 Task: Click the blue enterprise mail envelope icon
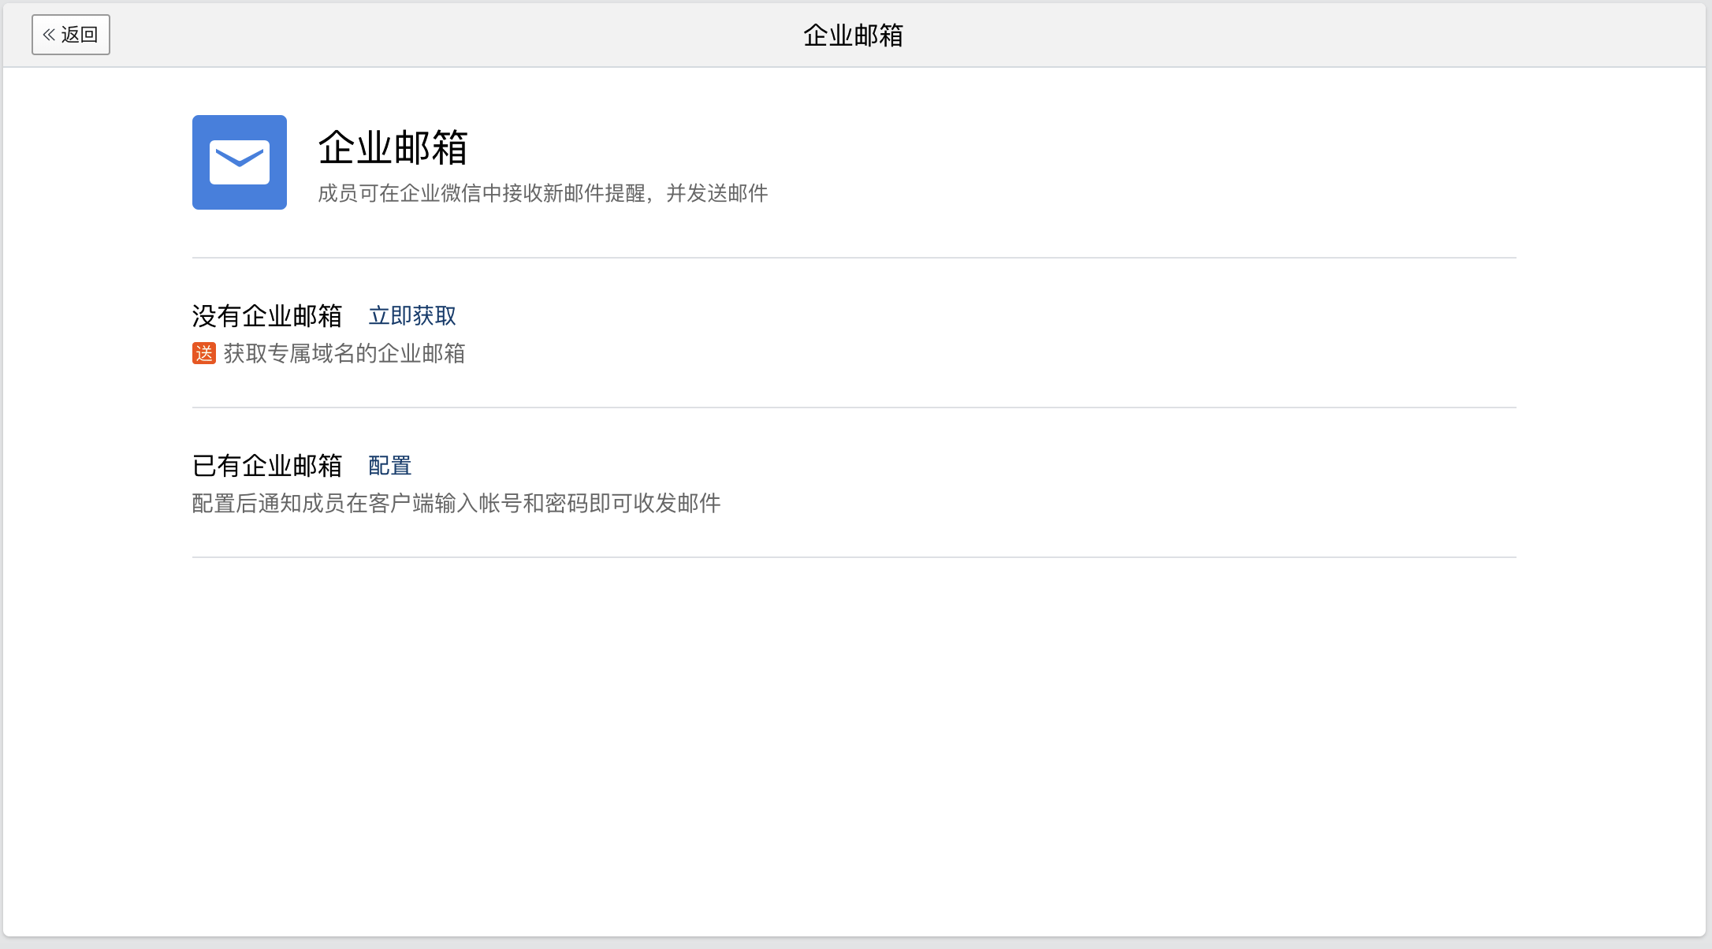240,162
